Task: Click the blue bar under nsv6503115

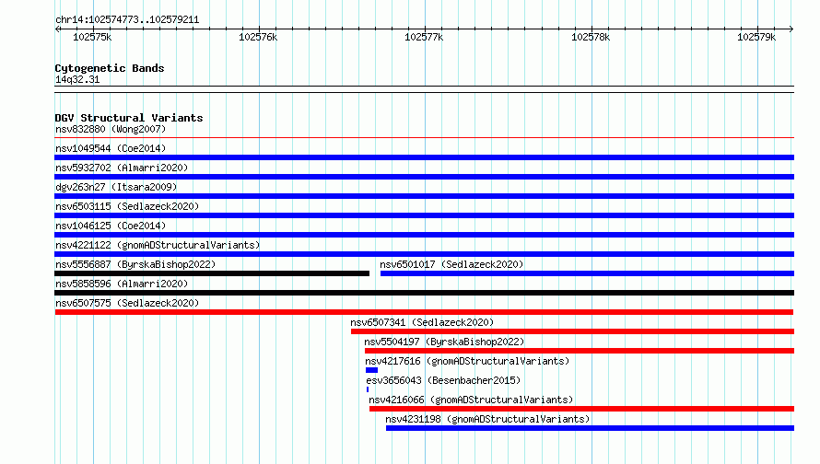Action: pyautogui.click(x=424, y=215)
